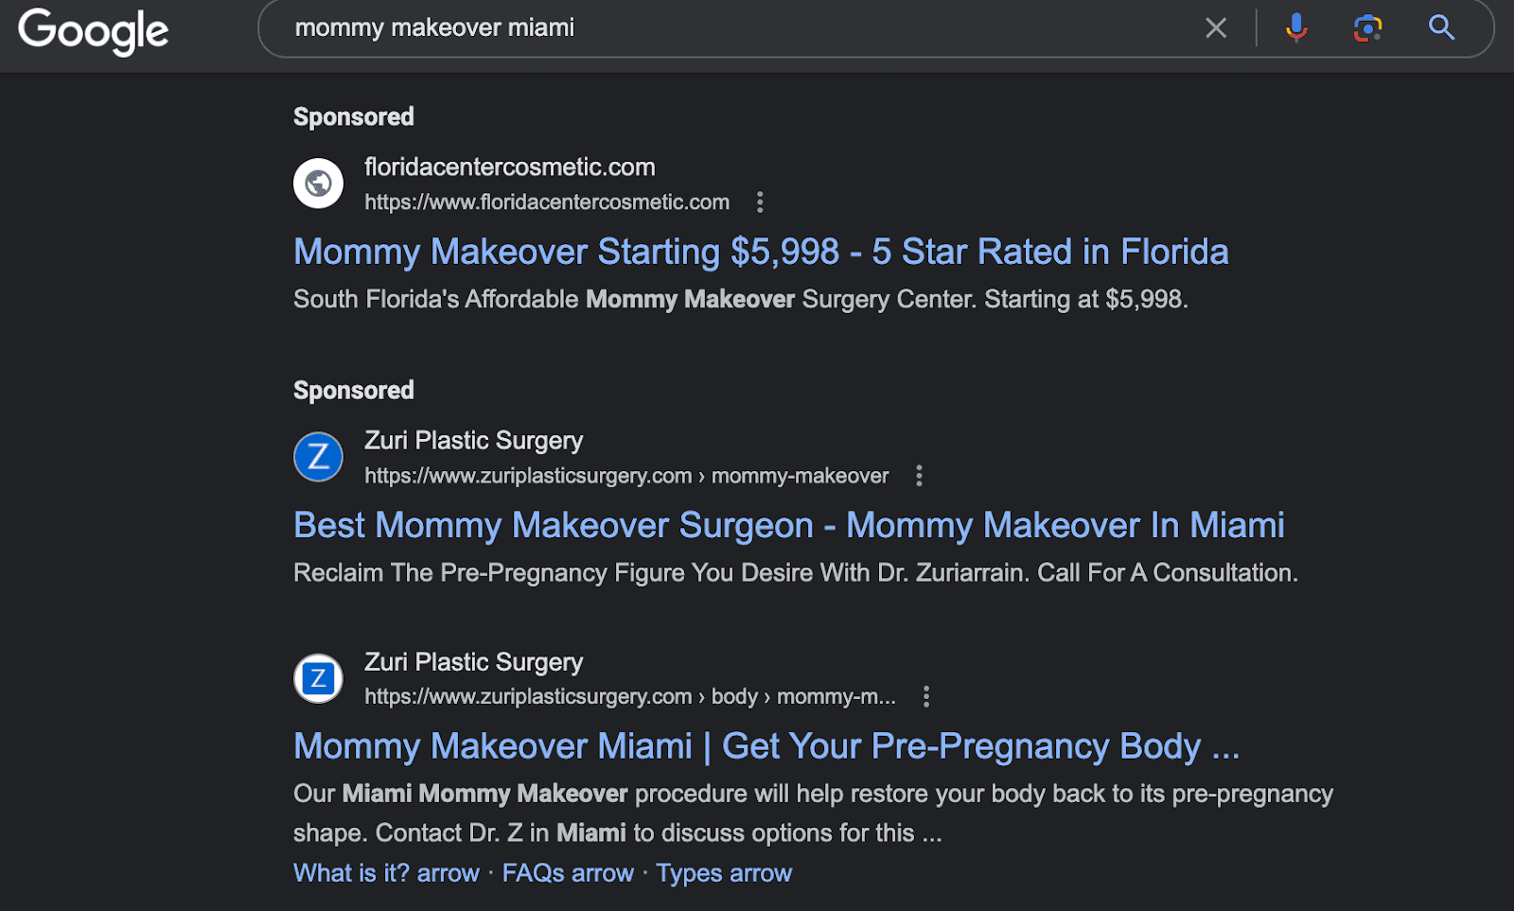Click the "Zuri Plastic Surgery" site name
The height and width of the screenshot is (911, 1514).
pos(473,440)
